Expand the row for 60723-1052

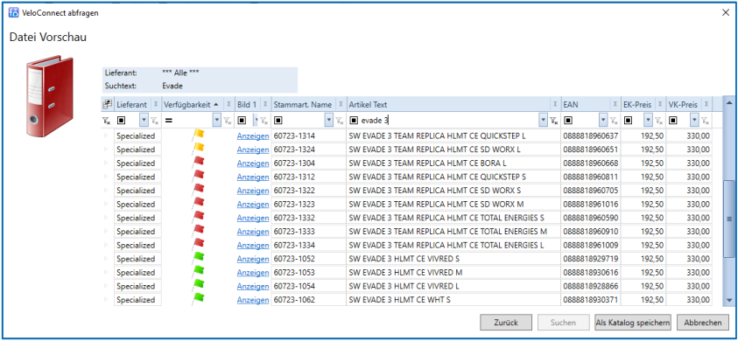coord(107,259)
